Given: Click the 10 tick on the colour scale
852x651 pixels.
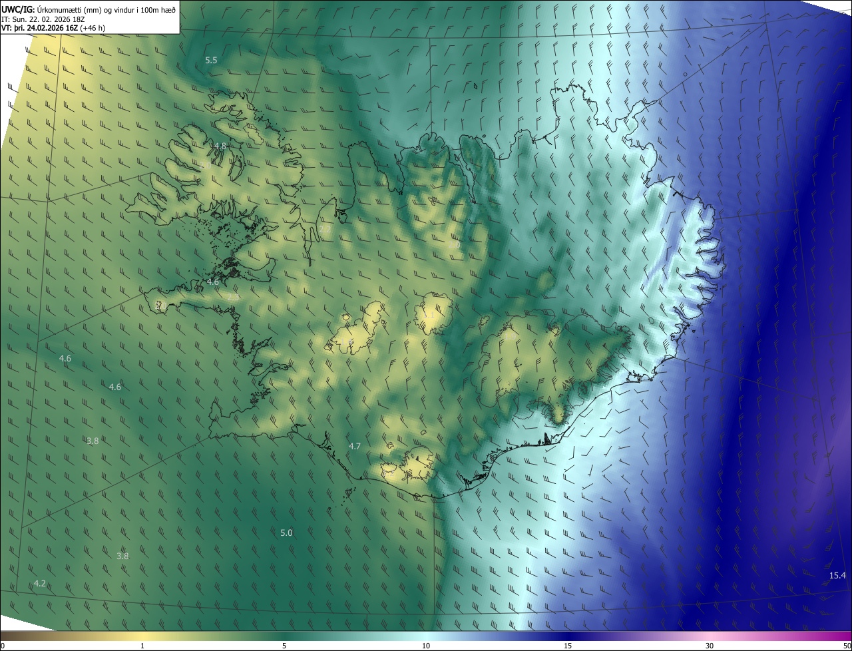Looking at the screenshot, I should 426,646.
